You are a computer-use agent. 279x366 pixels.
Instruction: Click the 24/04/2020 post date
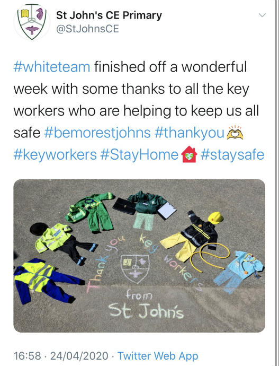[x=79, y=356]
